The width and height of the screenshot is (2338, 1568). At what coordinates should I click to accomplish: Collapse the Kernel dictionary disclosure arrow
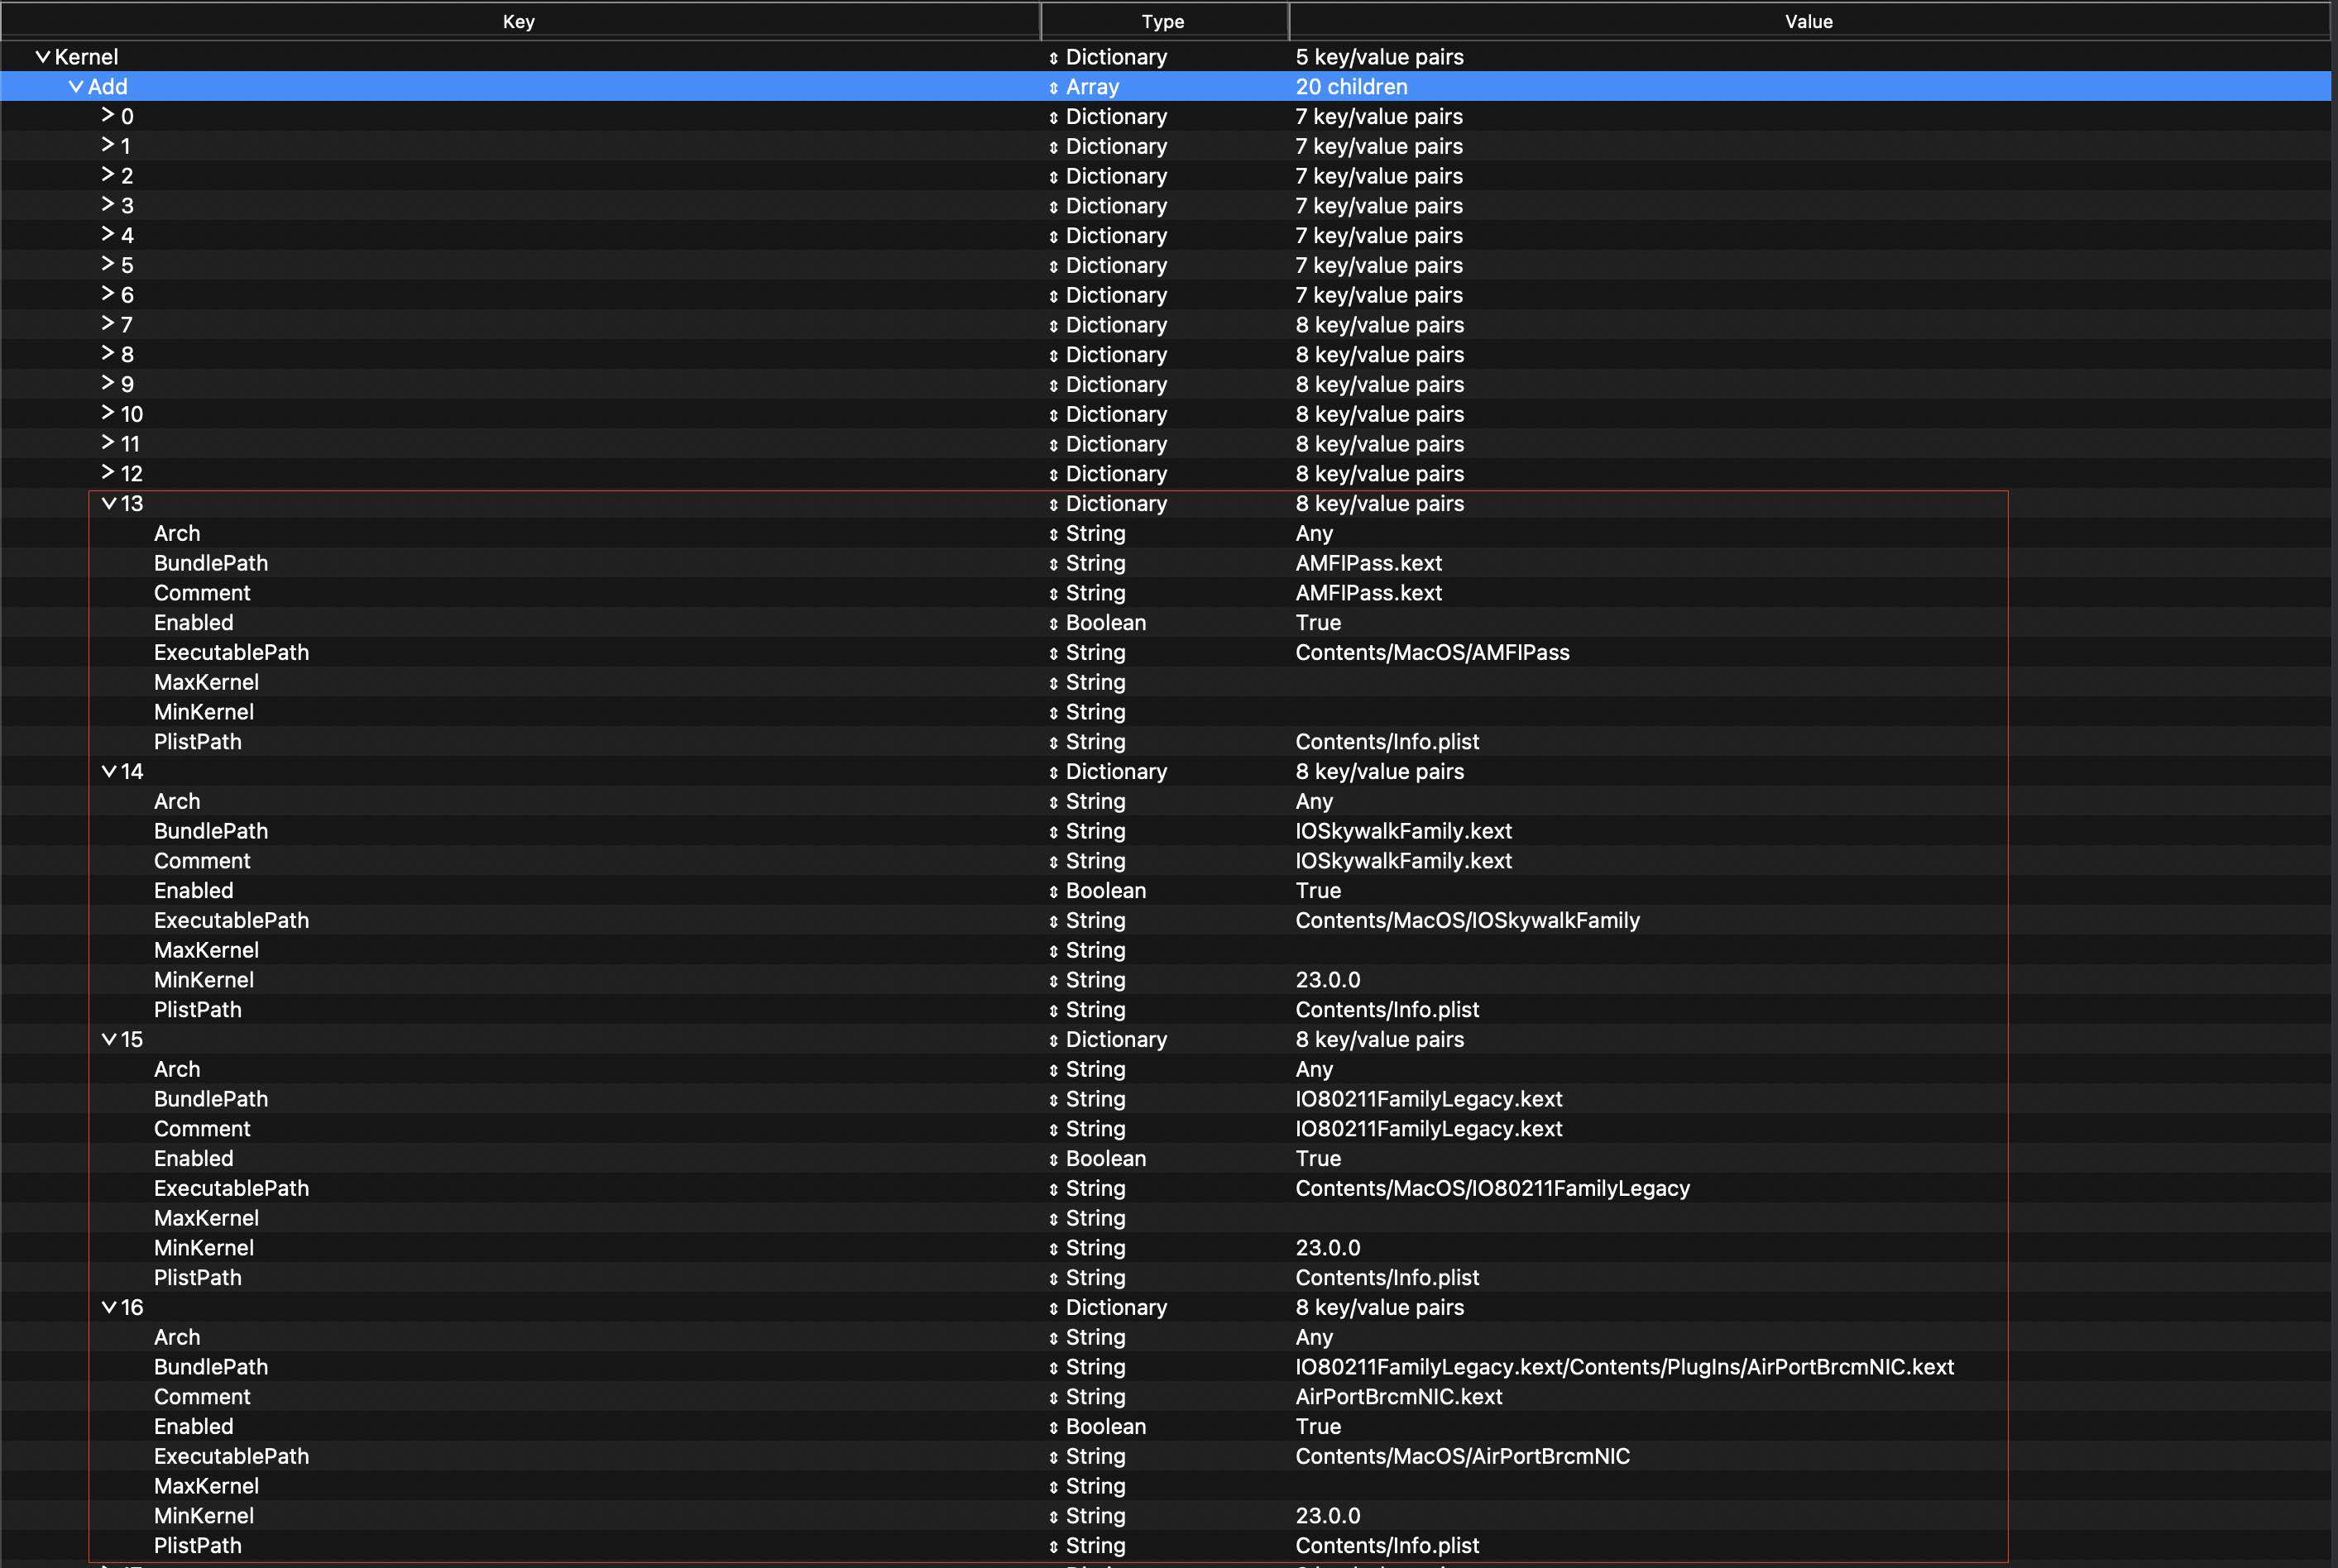point(42,57)
